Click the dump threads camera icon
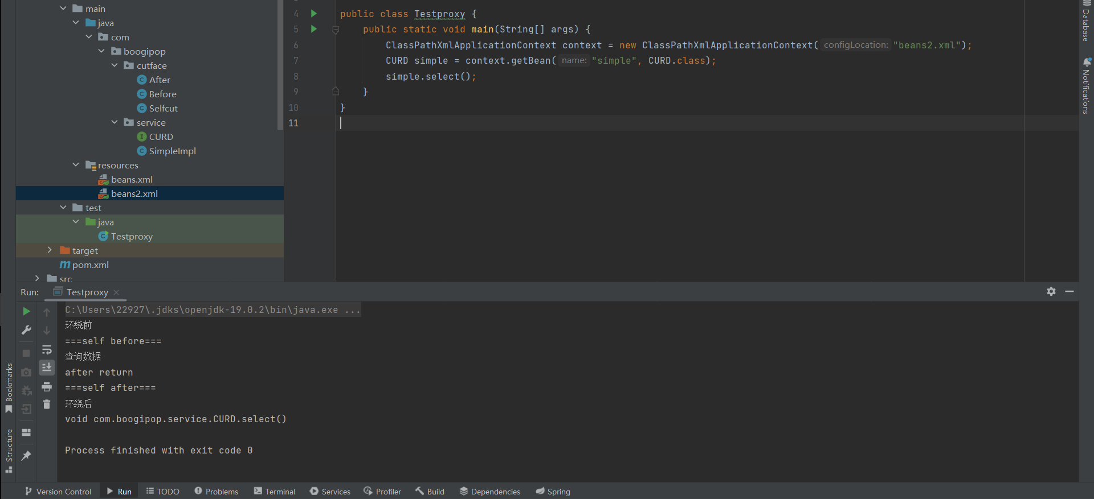Image resolution: width=1094 pixels, height=499 pixels. point(26,372)
